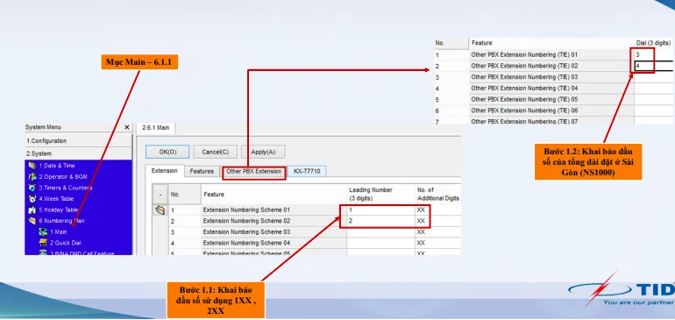Image resolution: width=675 pixels, height=320 pixels.
Task: Close the System Menu panel
Action: coord(126,127)
